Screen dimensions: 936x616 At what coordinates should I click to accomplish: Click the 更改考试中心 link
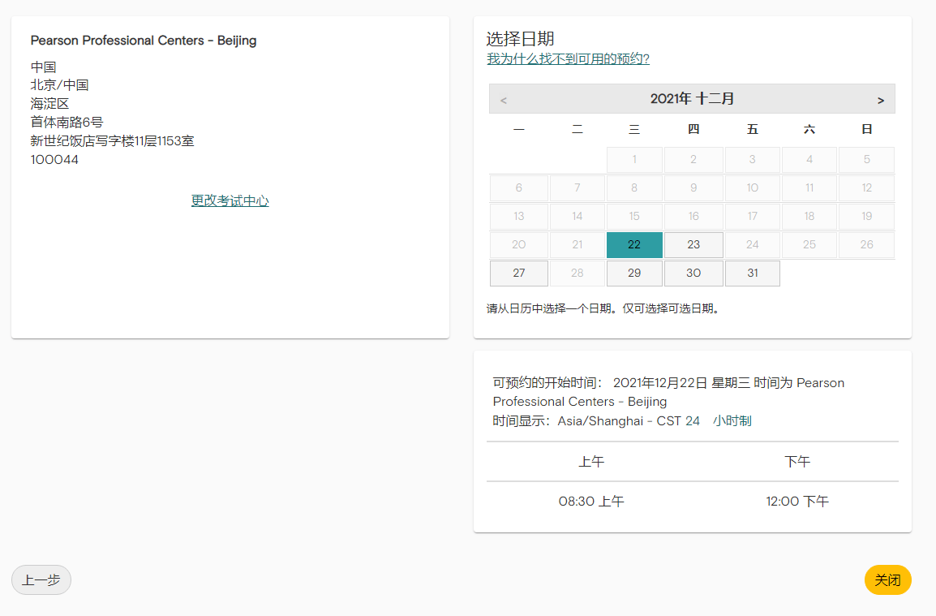coord(230,201)
